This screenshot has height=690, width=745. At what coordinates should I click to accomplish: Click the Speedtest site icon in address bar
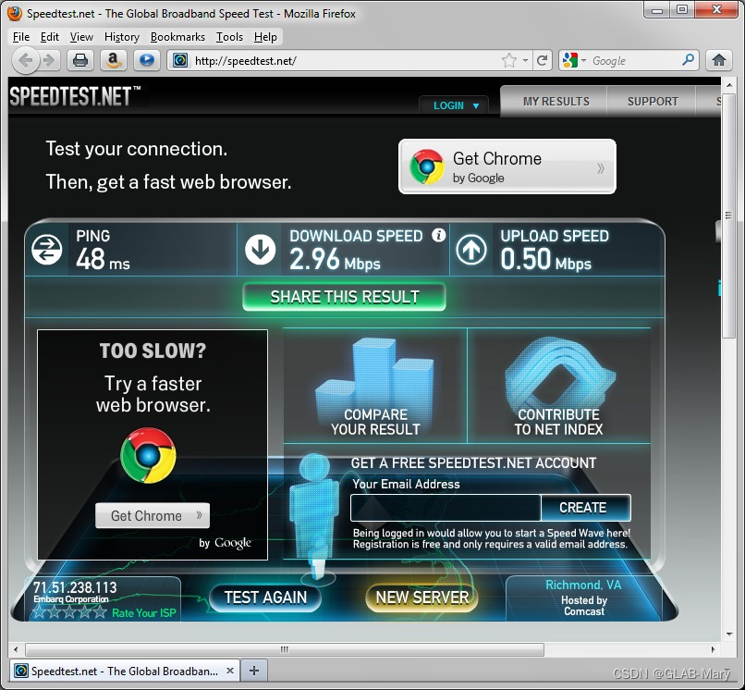coord(180,61)
